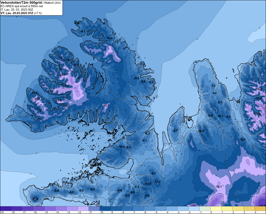
Task: Click the temperature value '-10.4'
Action: coord(109,38)
